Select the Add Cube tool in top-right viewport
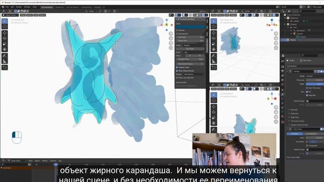Screen dimensions: 324x182 [214, 67]
